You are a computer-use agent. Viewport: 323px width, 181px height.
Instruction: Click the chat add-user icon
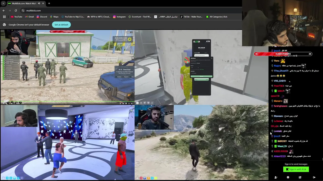click(276, 177)
